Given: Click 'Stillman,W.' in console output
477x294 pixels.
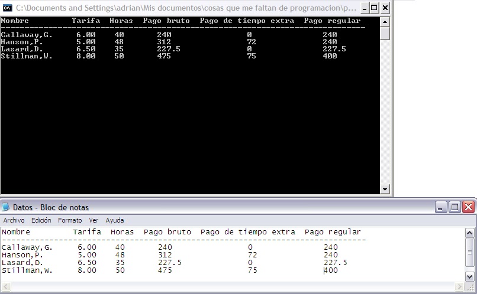Looking at the screenshot, I should 27,56.
